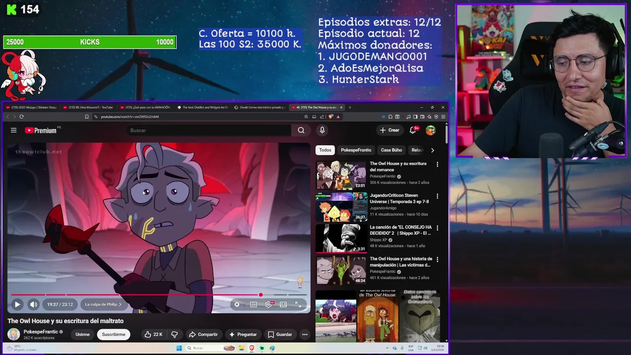Open the horse race Short thumbnail
Screen dimensions: 631x355
[x=336, y=316]
